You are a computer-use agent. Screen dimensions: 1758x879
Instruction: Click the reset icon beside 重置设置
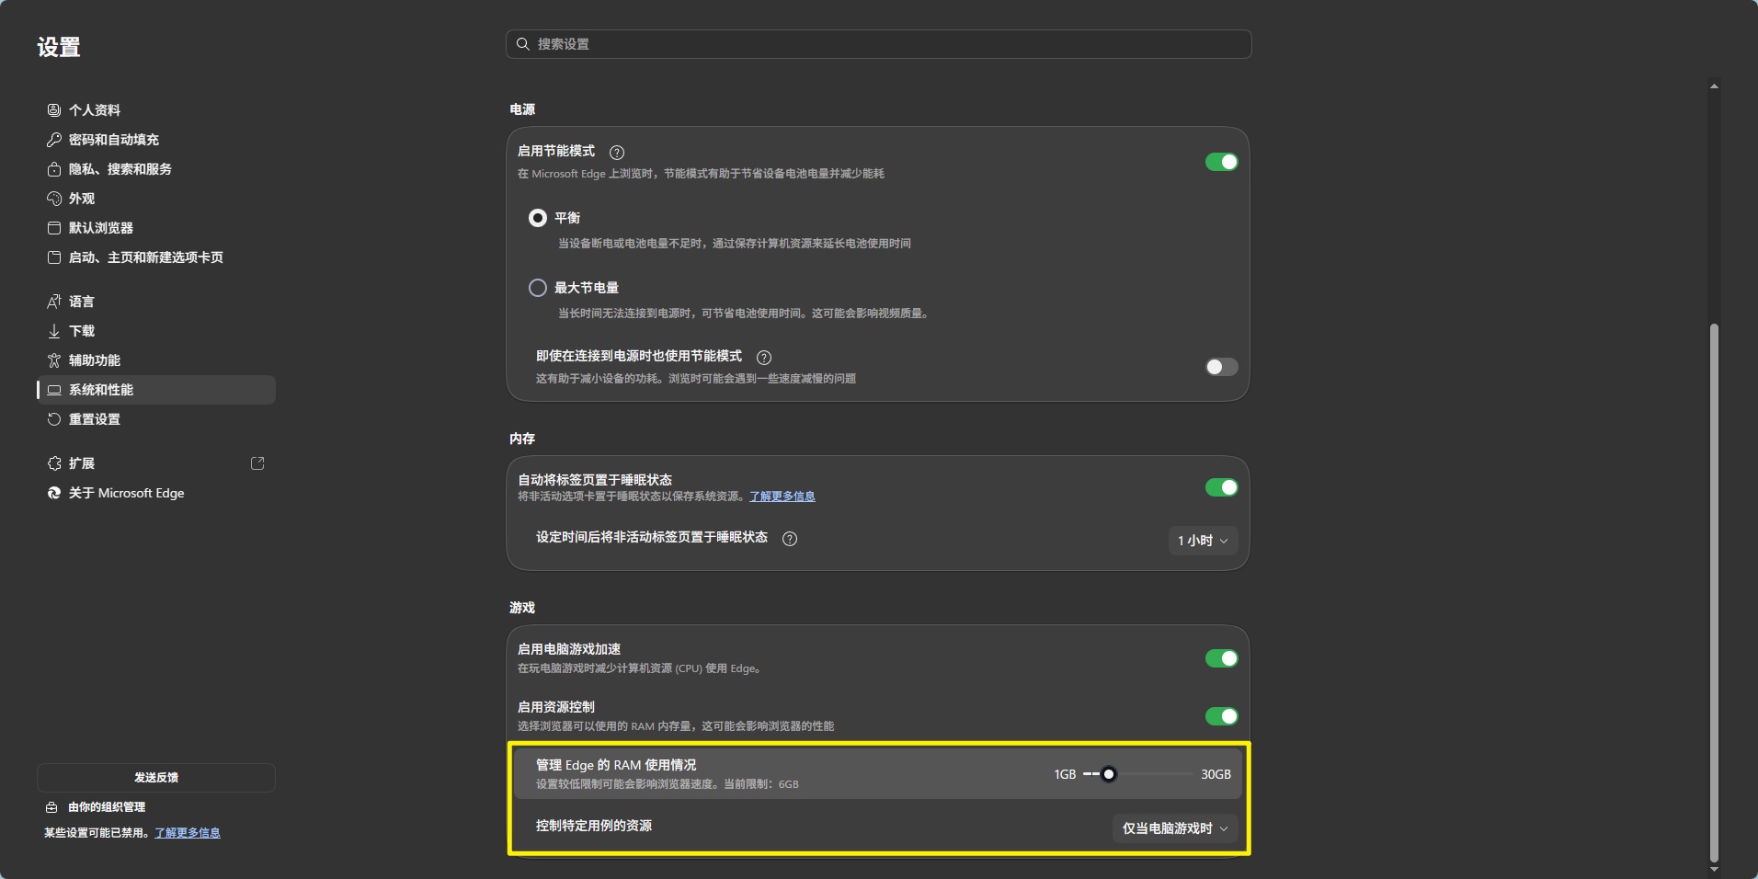click(54, 419)
